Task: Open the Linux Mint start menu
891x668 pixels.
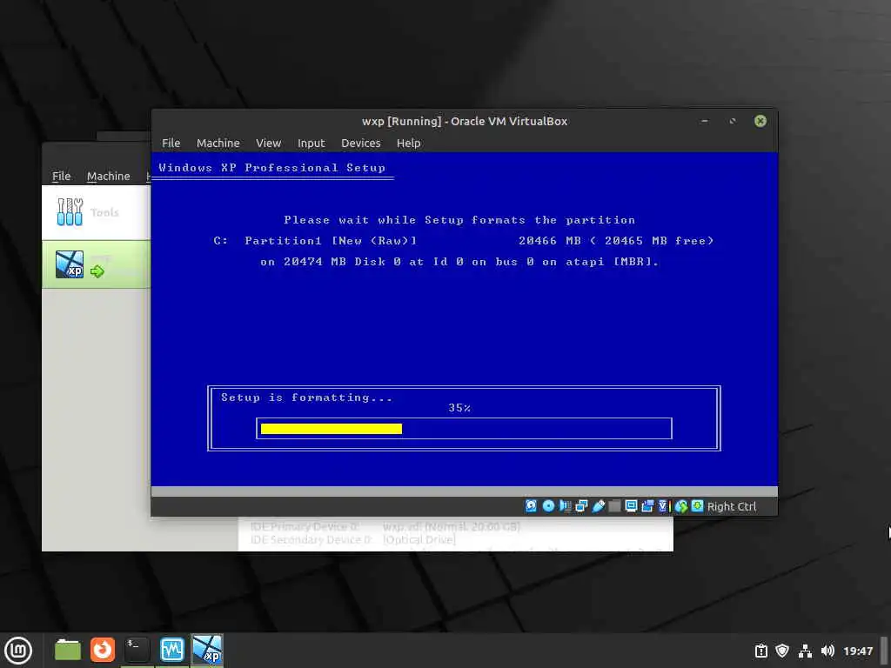Action: click(x=18, y=651)
